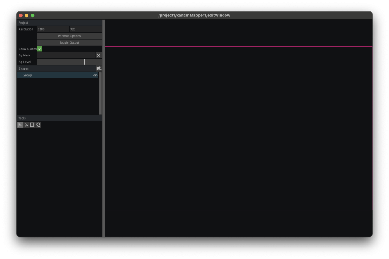
Task: Pick the freeform polygon tool
Action: tap(38, 125)
